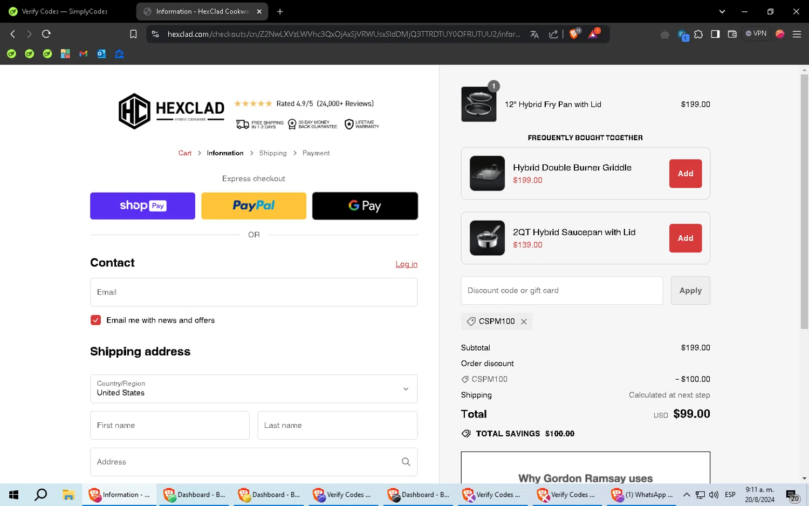
Task: Go to Cart breadcrumb link
Action: coord(185,153)
